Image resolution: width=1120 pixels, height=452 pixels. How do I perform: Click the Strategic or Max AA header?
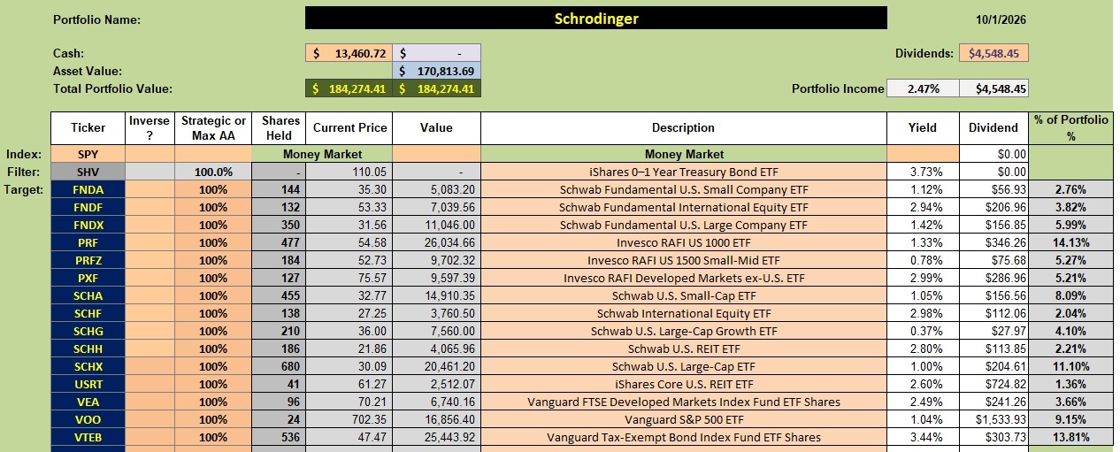(x=213, y=127)
